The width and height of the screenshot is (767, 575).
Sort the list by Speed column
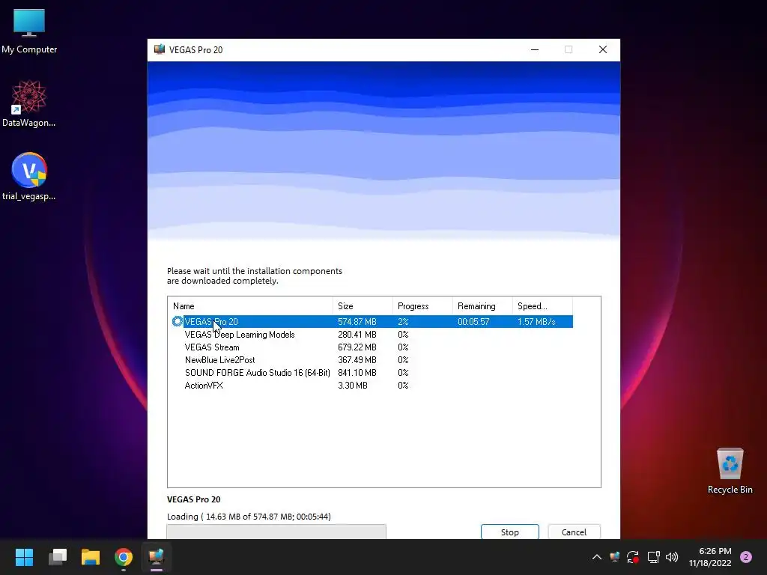pos(542,306)
